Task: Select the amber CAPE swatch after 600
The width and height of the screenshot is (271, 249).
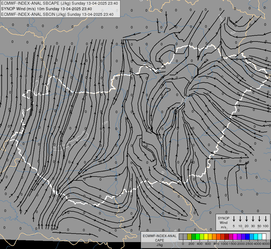Action: click(210, 237)
